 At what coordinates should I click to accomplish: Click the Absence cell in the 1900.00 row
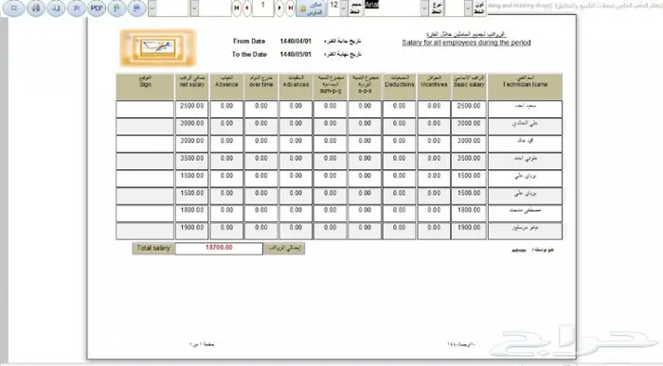coord(226,231)
